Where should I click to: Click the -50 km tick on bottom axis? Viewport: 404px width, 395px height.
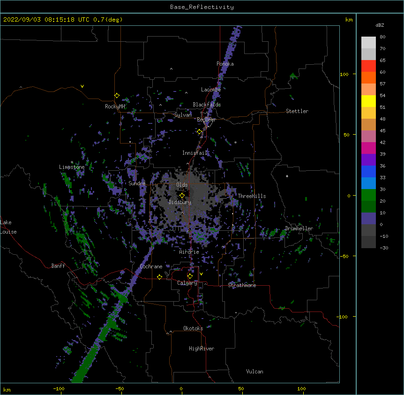click(x=120, y=388)
